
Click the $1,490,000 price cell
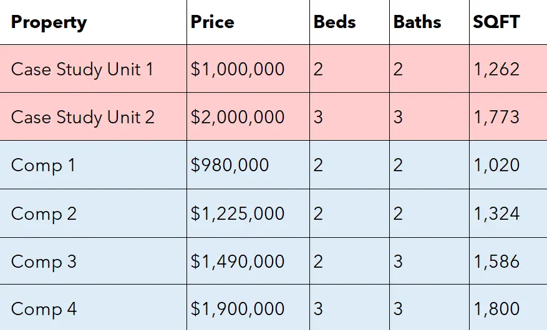pyautogui.click(x=238, y=262)
